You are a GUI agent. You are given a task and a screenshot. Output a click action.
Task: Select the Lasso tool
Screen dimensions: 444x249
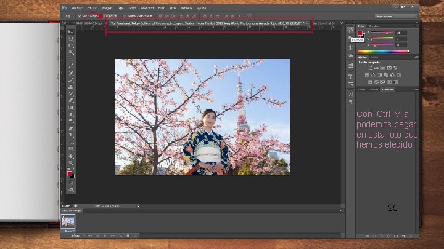tap(70, 45)
